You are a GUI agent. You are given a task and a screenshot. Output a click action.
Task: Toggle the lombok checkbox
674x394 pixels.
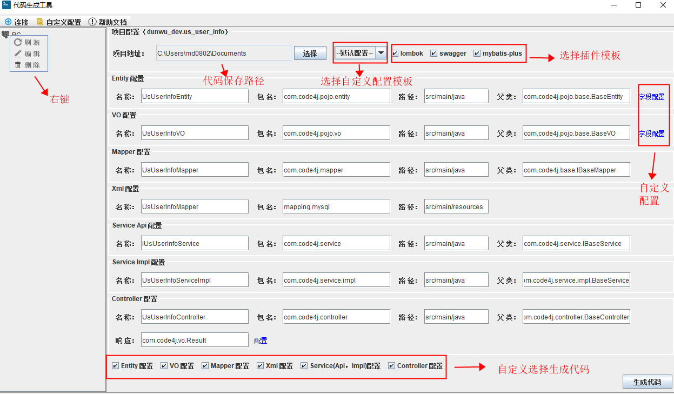coord(395,54)
